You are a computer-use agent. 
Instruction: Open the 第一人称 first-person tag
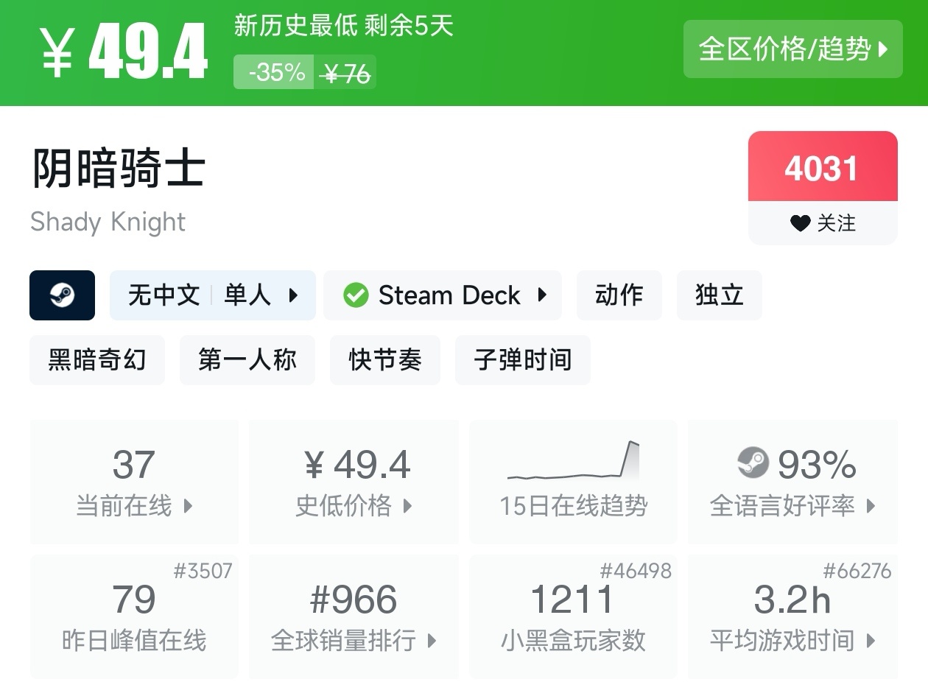click(x=247, y=360)
